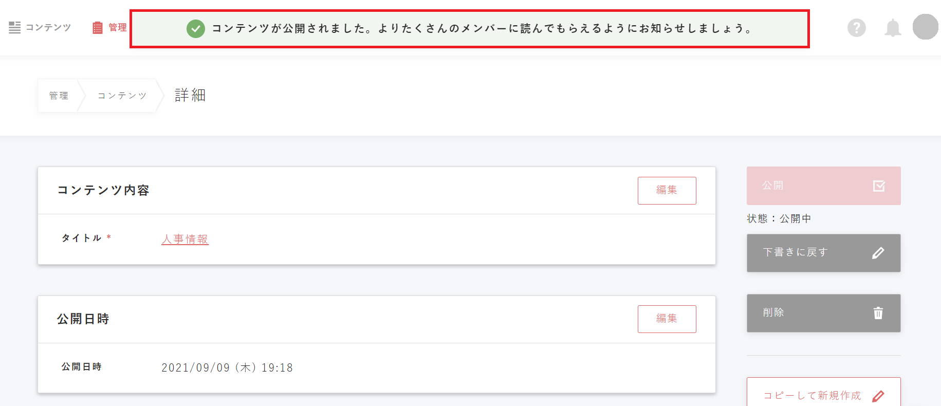Open 管理 menu in top navigation
Image resolution: width=941 pixels, height=406 pixels.
[117, 28]
